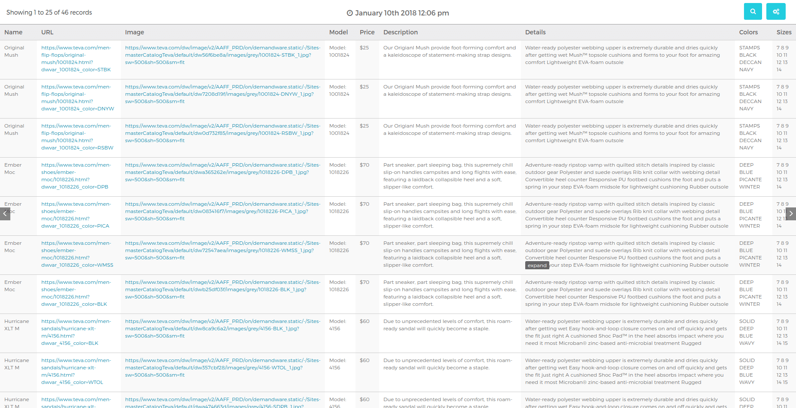Open Ember Moc URL ending color=DPB

76,176
